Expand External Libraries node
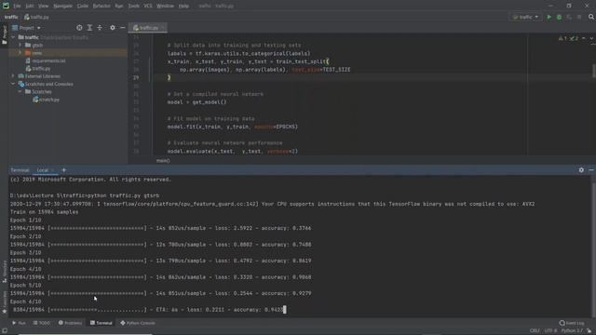The width and height of the screenshot is (596, 335). click(13, 76)
